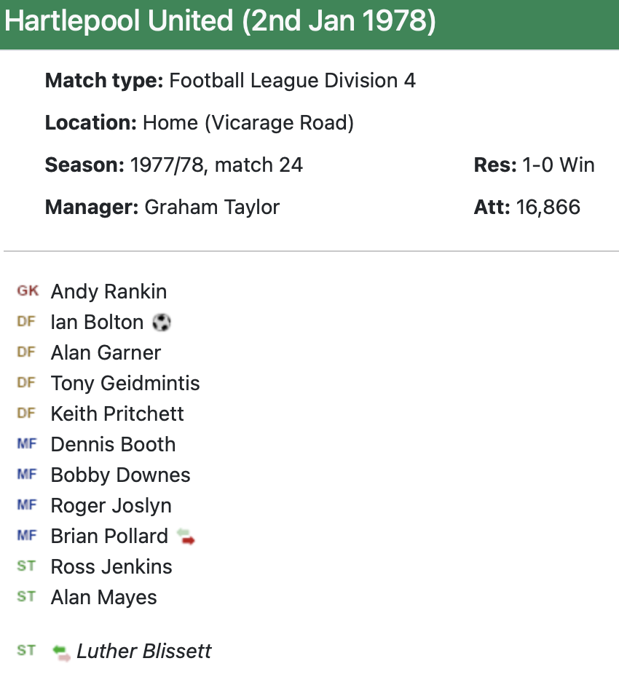Click on Bobby Downes' name

point(120,475)
